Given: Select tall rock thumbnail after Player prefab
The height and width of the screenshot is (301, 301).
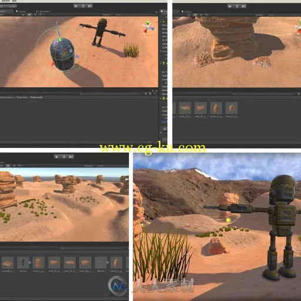Looking at the screenshot, I should (39, 263).
